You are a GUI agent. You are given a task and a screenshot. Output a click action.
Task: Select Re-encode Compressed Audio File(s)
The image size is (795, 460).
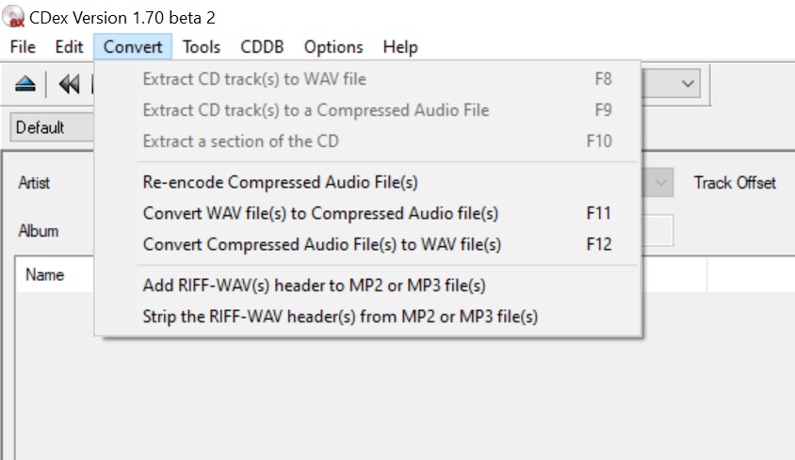tap(280, 182)
